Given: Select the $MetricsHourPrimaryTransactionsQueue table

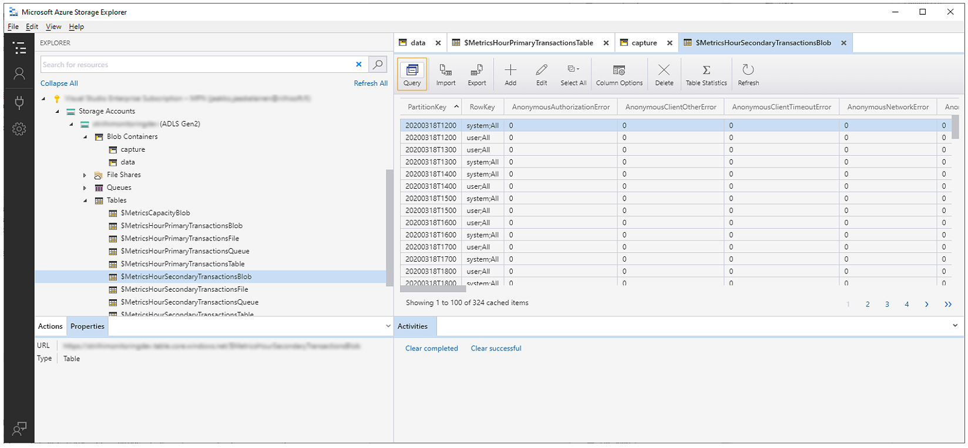Looking at the screenshot, I should 185,251.
